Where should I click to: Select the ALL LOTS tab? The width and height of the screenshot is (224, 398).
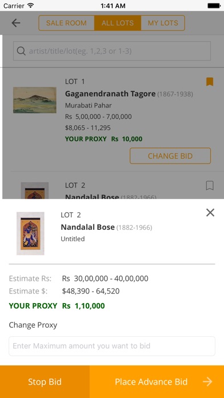118,23
